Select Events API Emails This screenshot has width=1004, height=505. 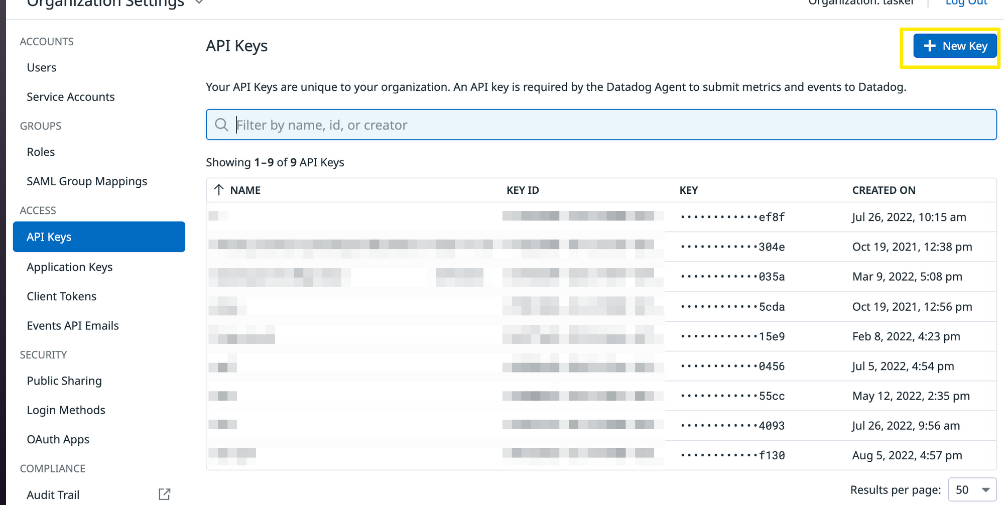(73, 326)
